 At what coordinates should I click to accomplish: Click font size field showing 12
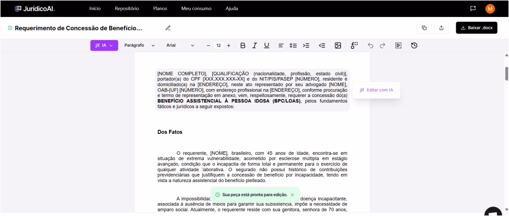pyautogui.click(x=219, y=45)
